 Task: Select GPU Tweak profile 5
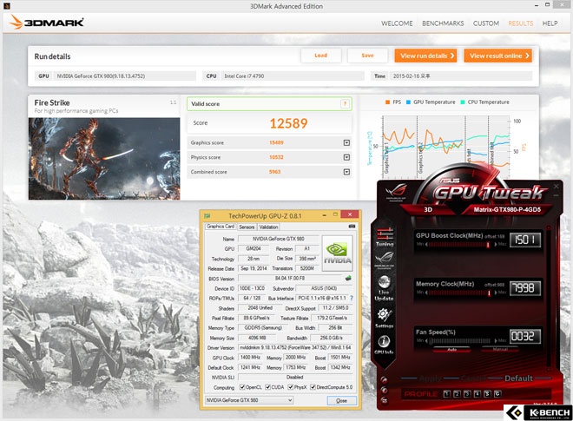[x=487, y=393]
